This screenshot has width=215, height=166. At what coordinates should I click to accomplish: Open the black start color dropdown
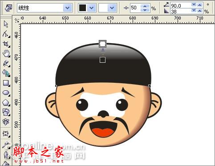(92, 8)
